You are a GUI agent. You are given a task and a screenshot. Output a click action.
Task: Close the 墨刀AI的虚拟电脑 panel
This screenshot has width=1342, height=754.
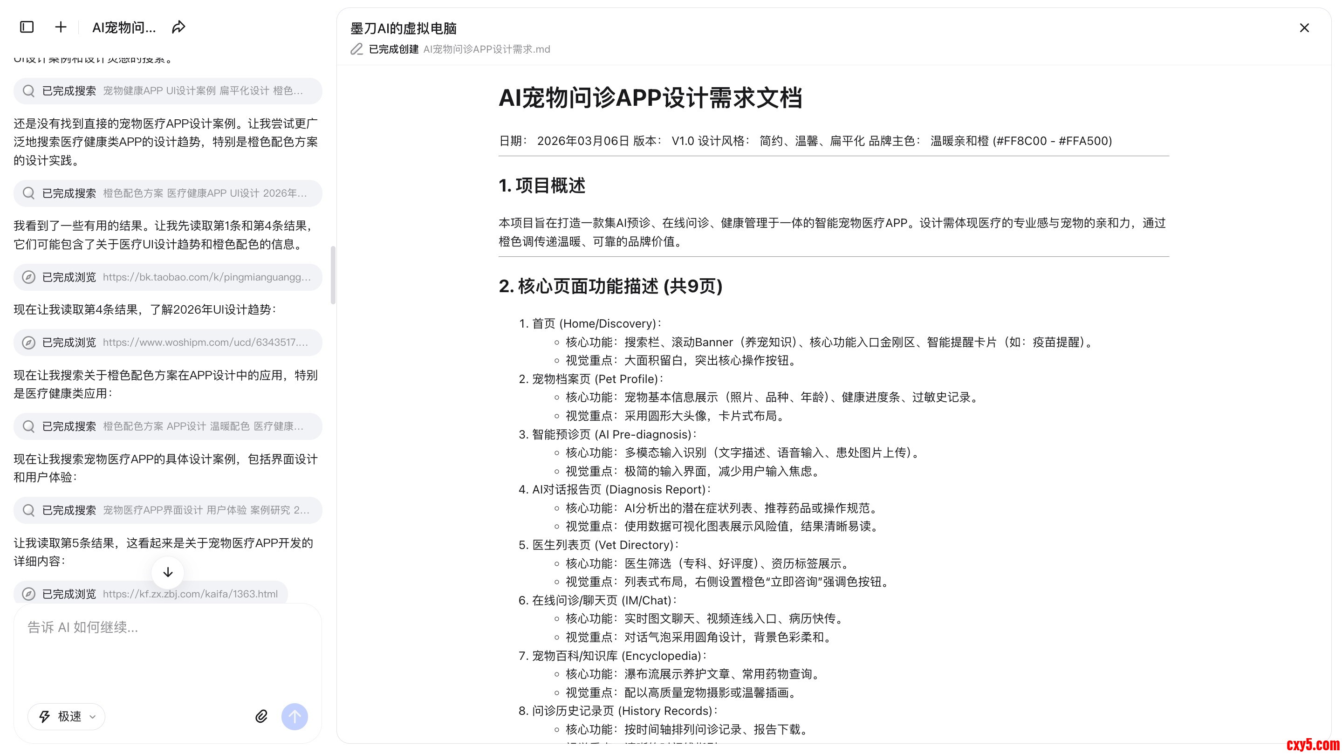1304,27
